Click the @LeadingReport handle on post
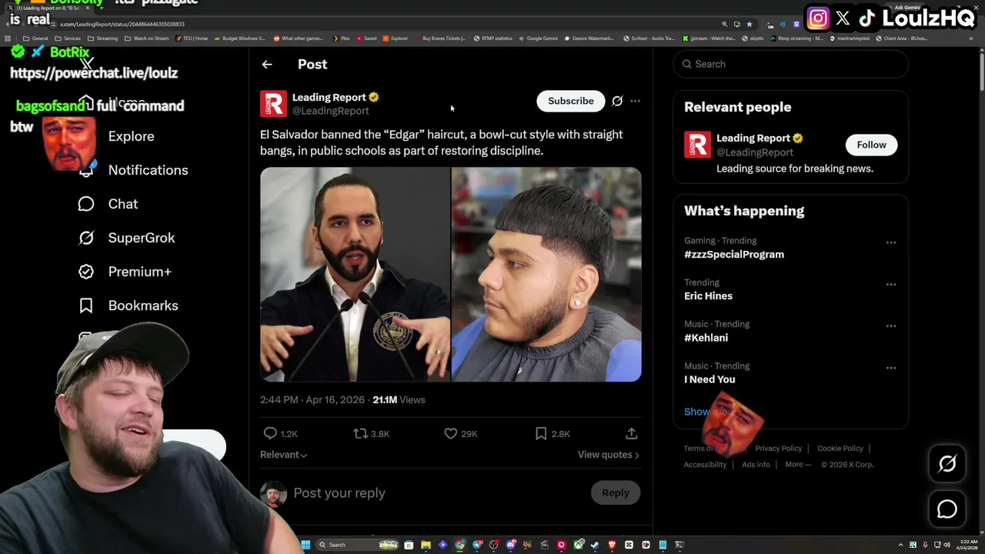This screenshot has height=554, width=985. point(330,111)
